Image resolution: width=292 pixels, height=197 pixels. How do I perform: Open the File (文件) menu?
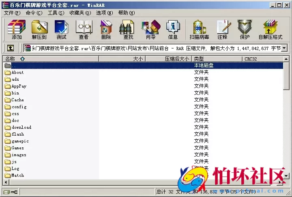[12, 13]
